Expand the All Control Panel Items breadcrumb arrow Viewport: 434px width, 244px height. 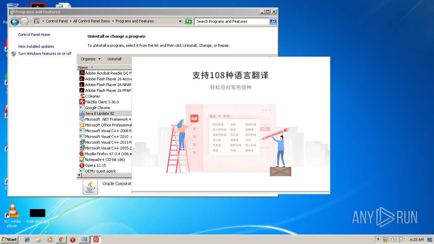(113, 21)
